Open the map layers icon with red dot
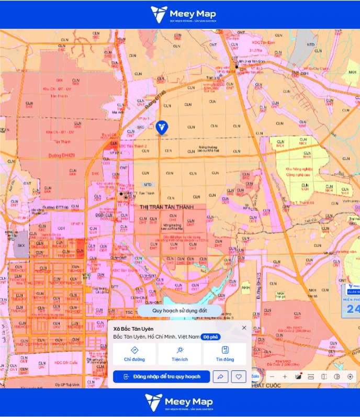 [x=298, y=377]
